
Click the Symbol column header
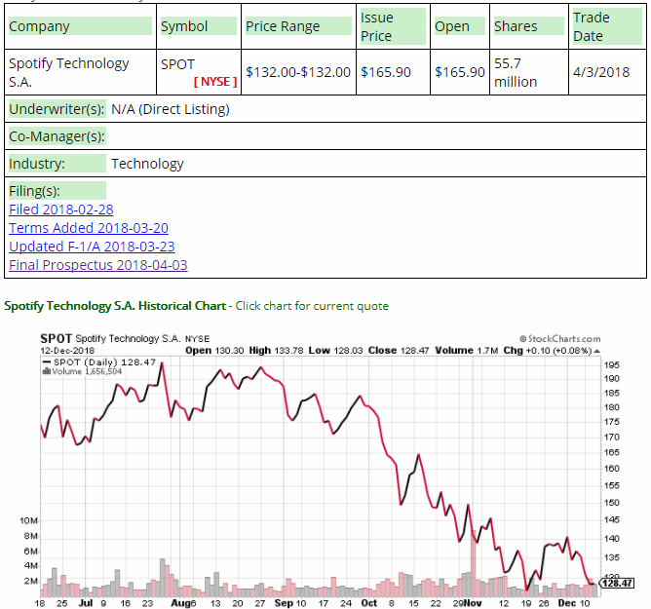[x=199, y=26]
